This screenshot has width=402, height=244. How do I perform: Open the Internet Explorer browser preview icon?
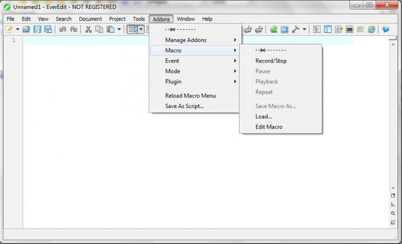point(371,29)
